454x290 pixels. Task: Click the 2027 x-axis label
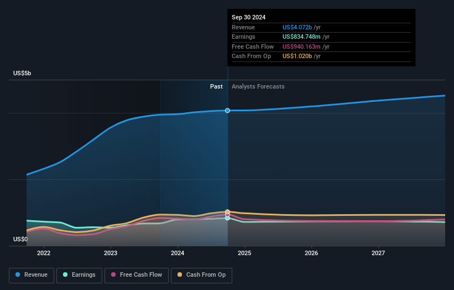point(378,253)
